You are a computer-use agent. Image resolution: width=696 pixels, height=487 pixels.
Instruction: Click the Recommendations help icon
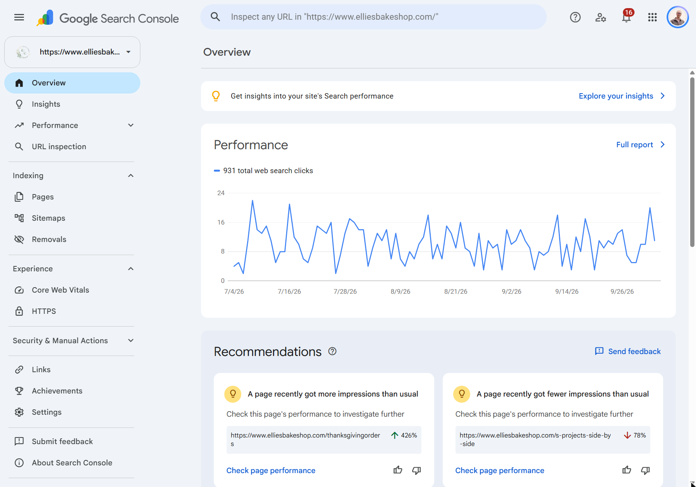coord(332,351)
